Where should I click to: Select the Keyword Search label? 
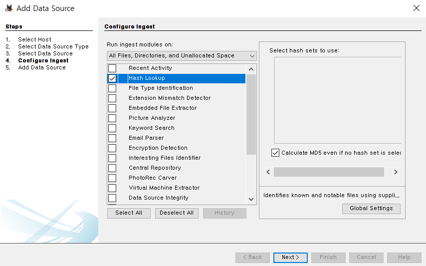click(x=152, y=128)
